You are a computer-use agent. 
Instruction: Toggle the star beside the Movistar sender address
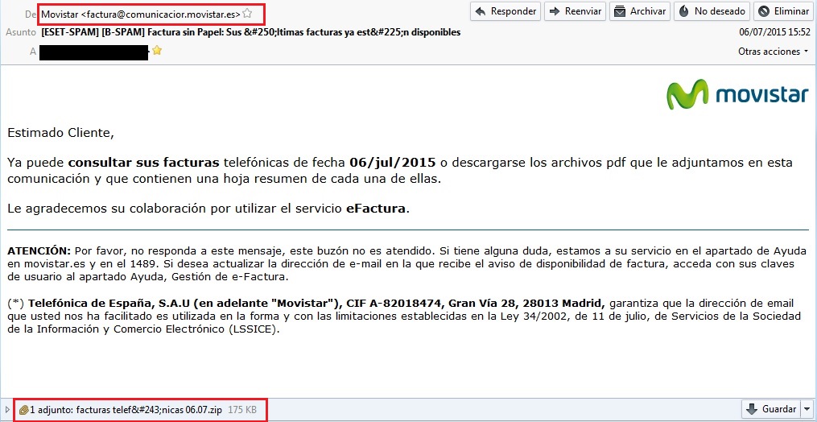coord(248,13)
